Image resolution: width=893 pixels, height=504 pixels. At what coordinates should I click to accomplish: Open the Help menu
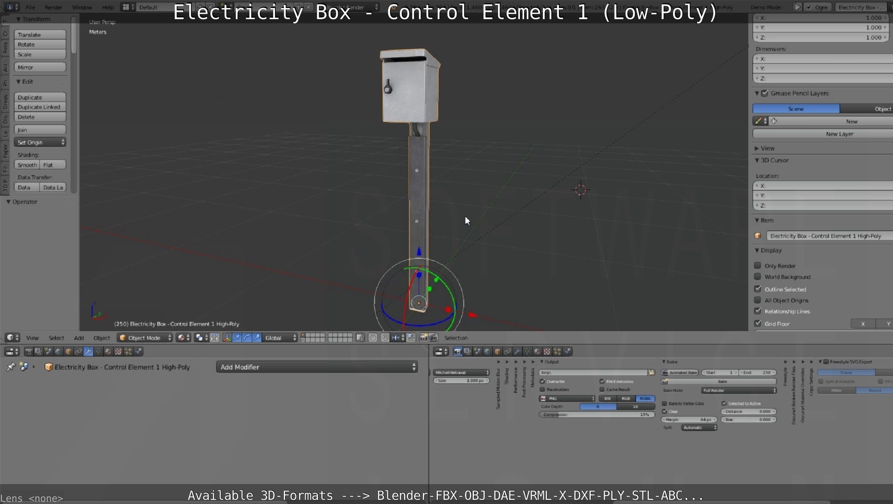point(108,7)
